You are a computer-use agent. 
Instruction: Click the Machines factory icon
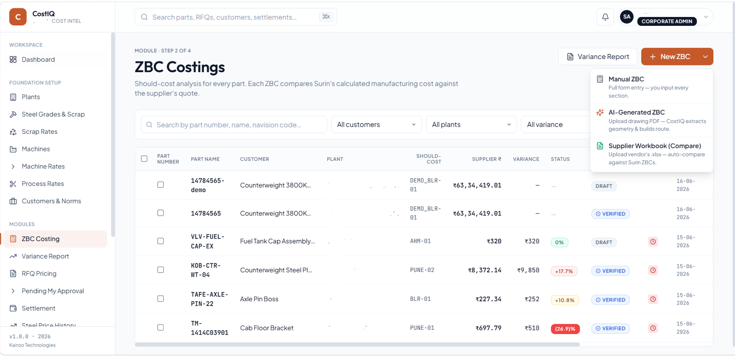click(13, 149)
